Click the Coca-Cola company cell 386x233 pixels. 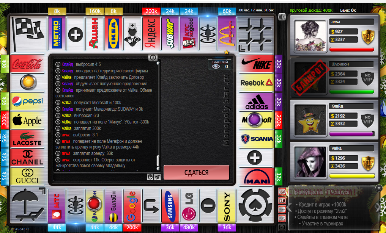coord(27,64)
